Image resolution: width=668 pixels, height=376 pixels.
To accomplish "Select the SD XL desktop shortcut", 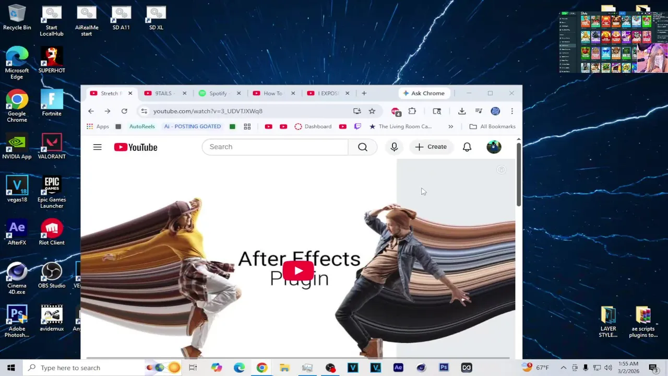I will (156, 18).
